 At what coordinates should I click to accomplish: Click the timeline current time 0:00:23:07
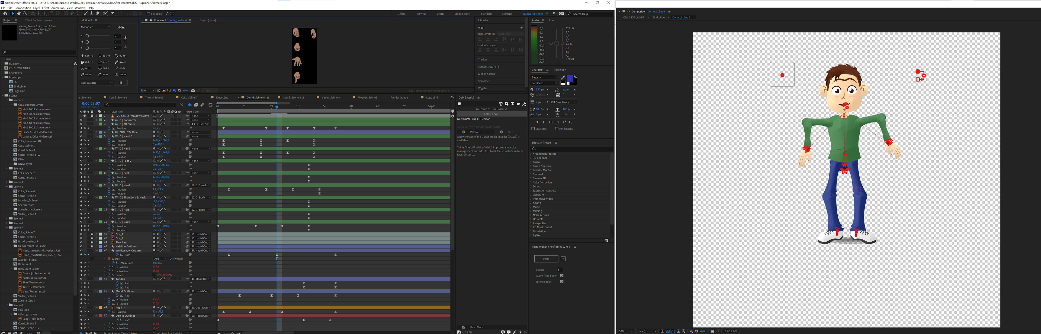click(91, 104)
